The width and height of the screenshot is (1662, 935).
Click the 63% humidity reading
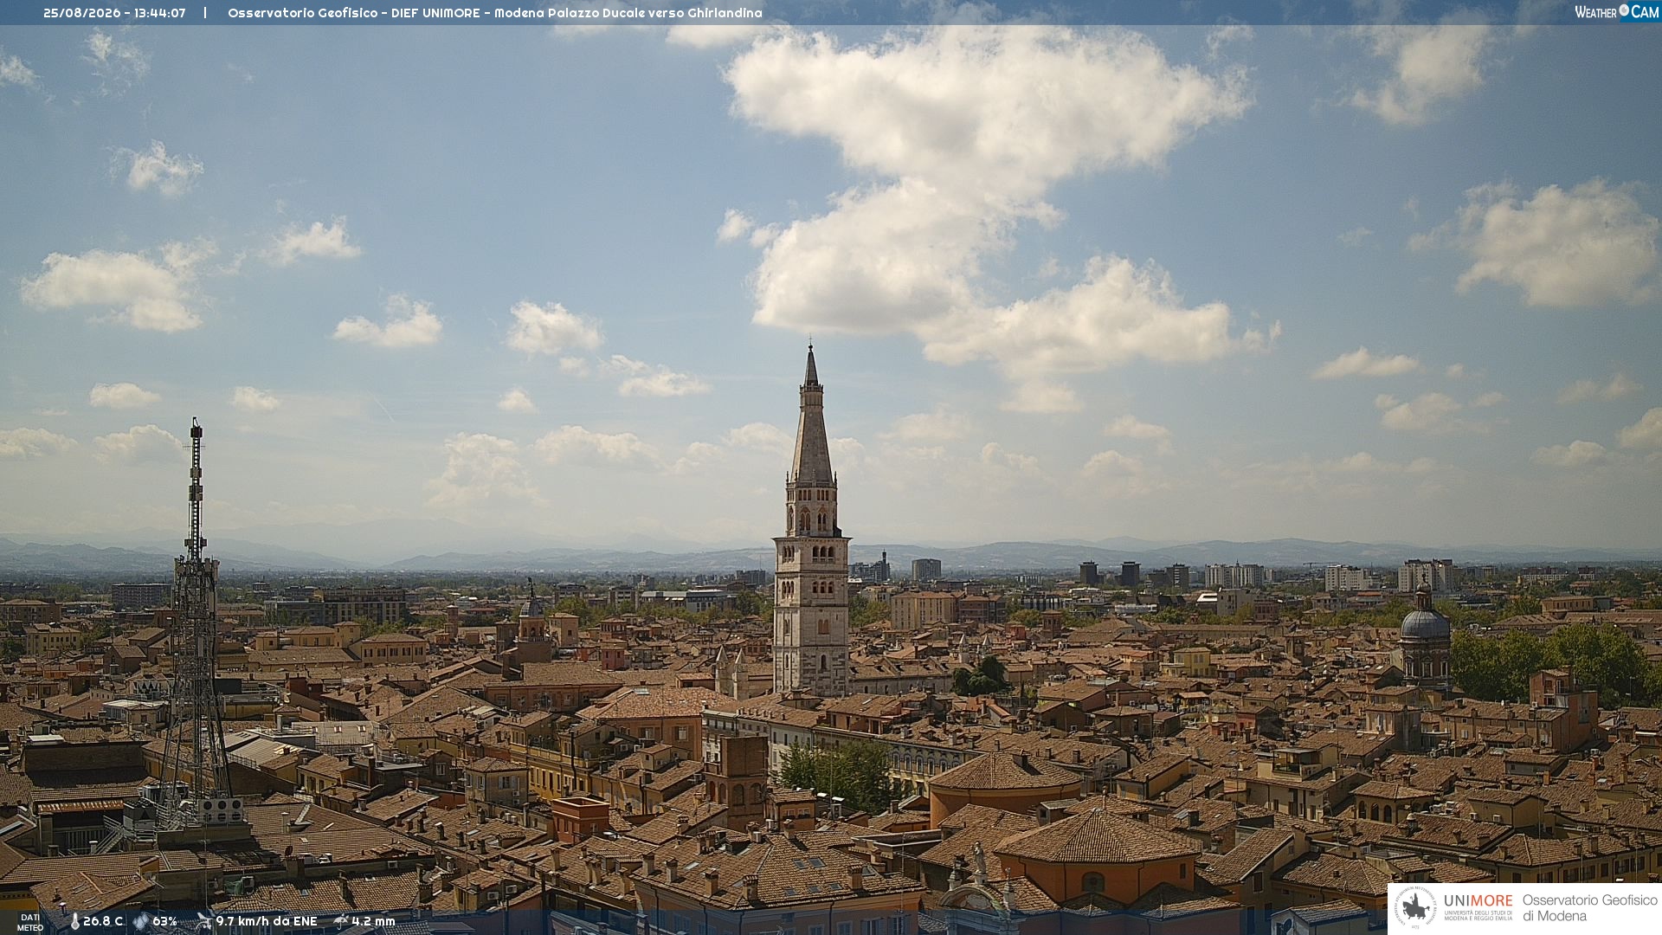tap(164, 921)
